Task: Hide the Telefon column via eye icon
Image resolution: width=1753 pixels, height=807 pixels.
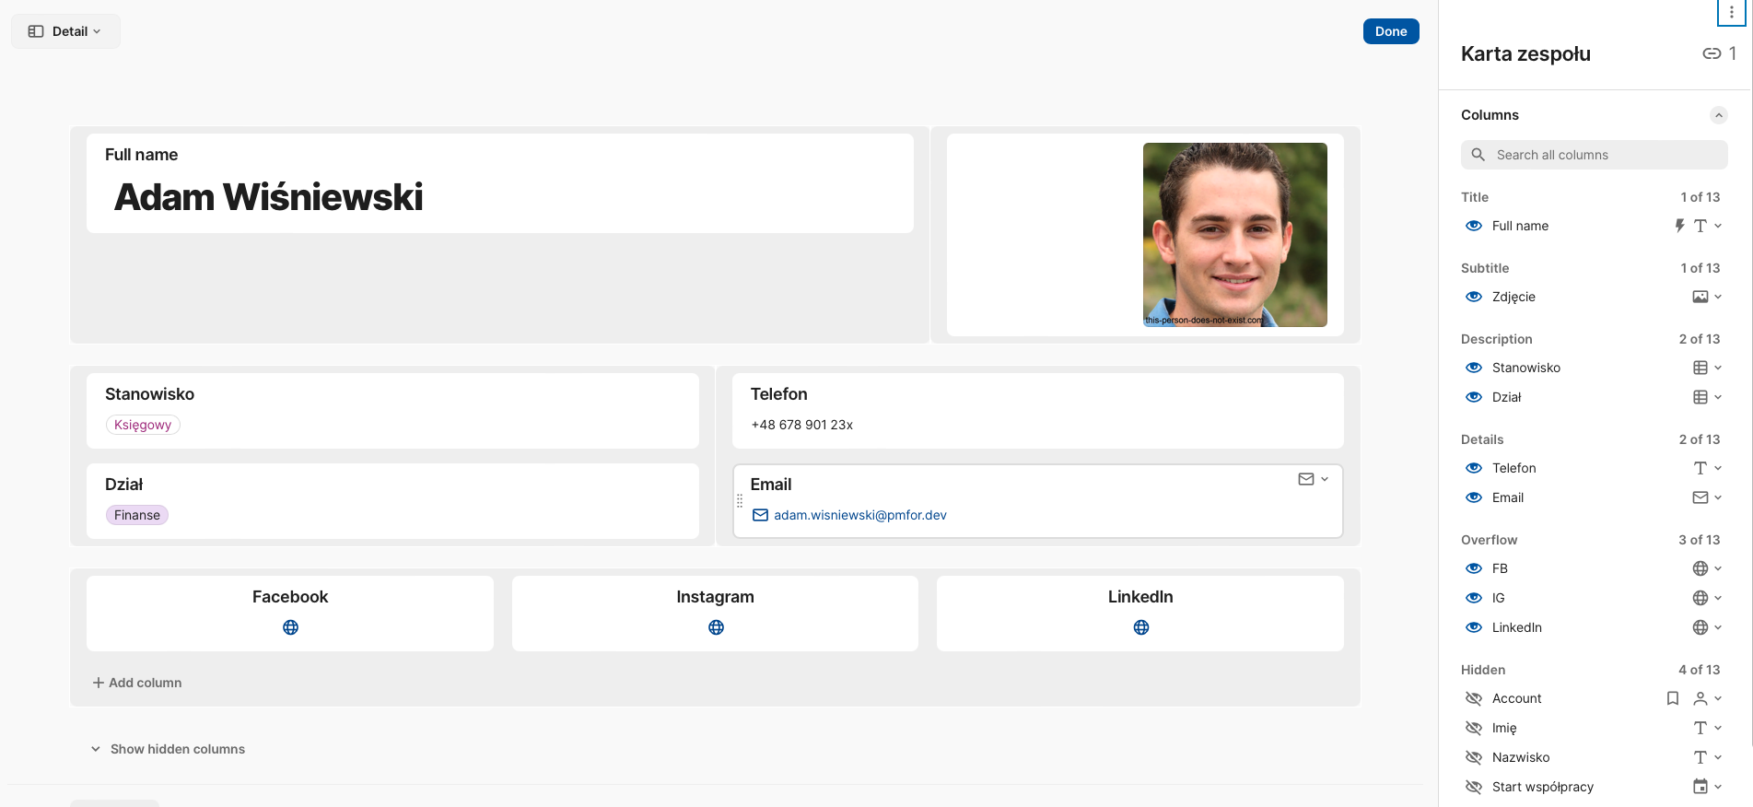Action: click(x=1473, y=468)
